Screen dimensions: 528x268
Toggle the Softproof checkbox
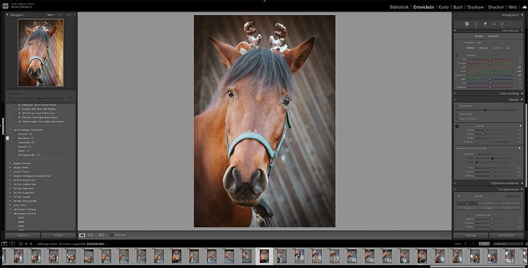pyautogui.click(x=112, y=235)
